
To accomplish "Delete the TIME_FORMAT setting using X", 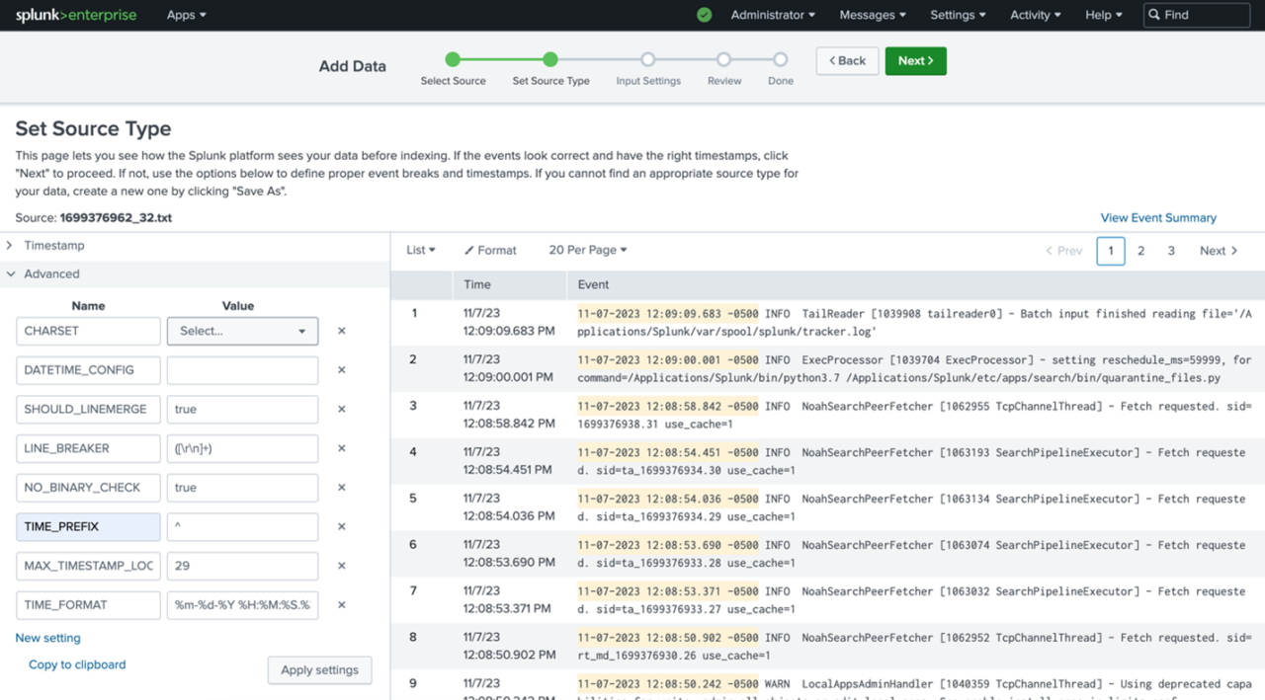I will [x=341, y=604].
